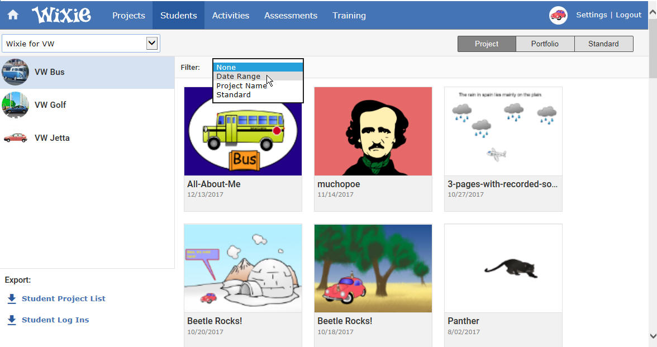Click the Student Project List download icon
The image size is (657, 347).
click(x=12, y=299)
